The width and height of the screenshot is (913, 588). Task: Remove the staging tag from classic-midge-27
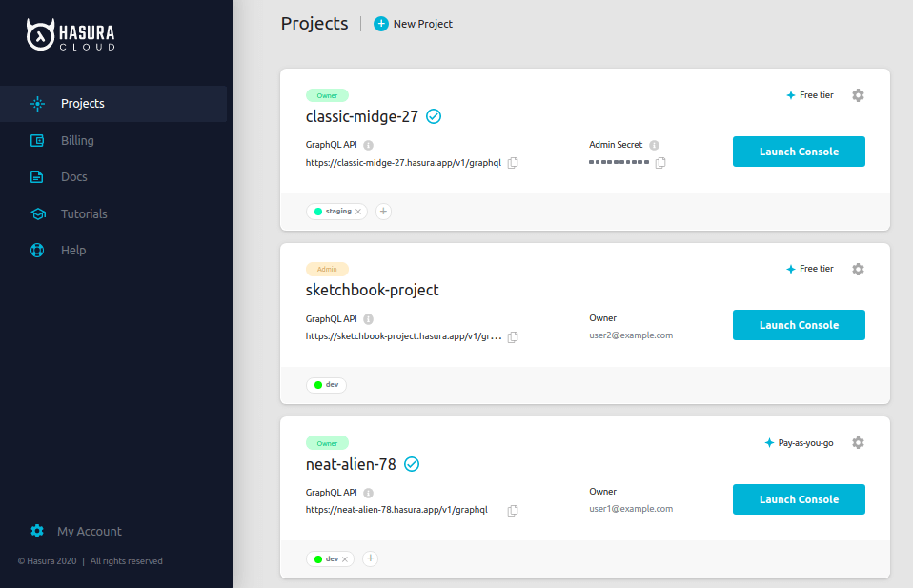tap(356, 211)
